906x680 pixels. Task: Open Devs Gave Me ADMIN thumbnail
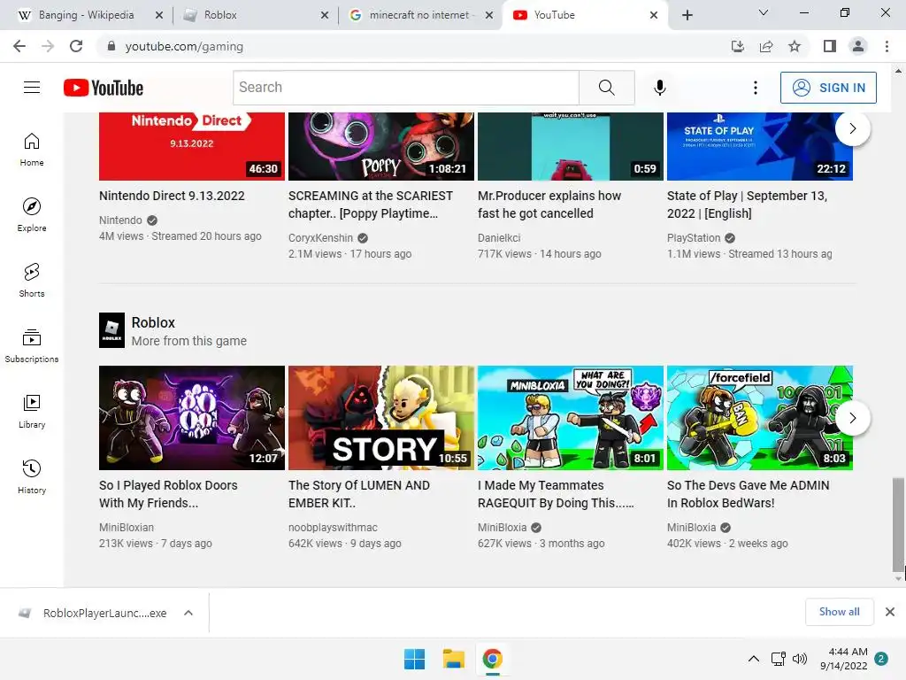click(x=760, y=418)
